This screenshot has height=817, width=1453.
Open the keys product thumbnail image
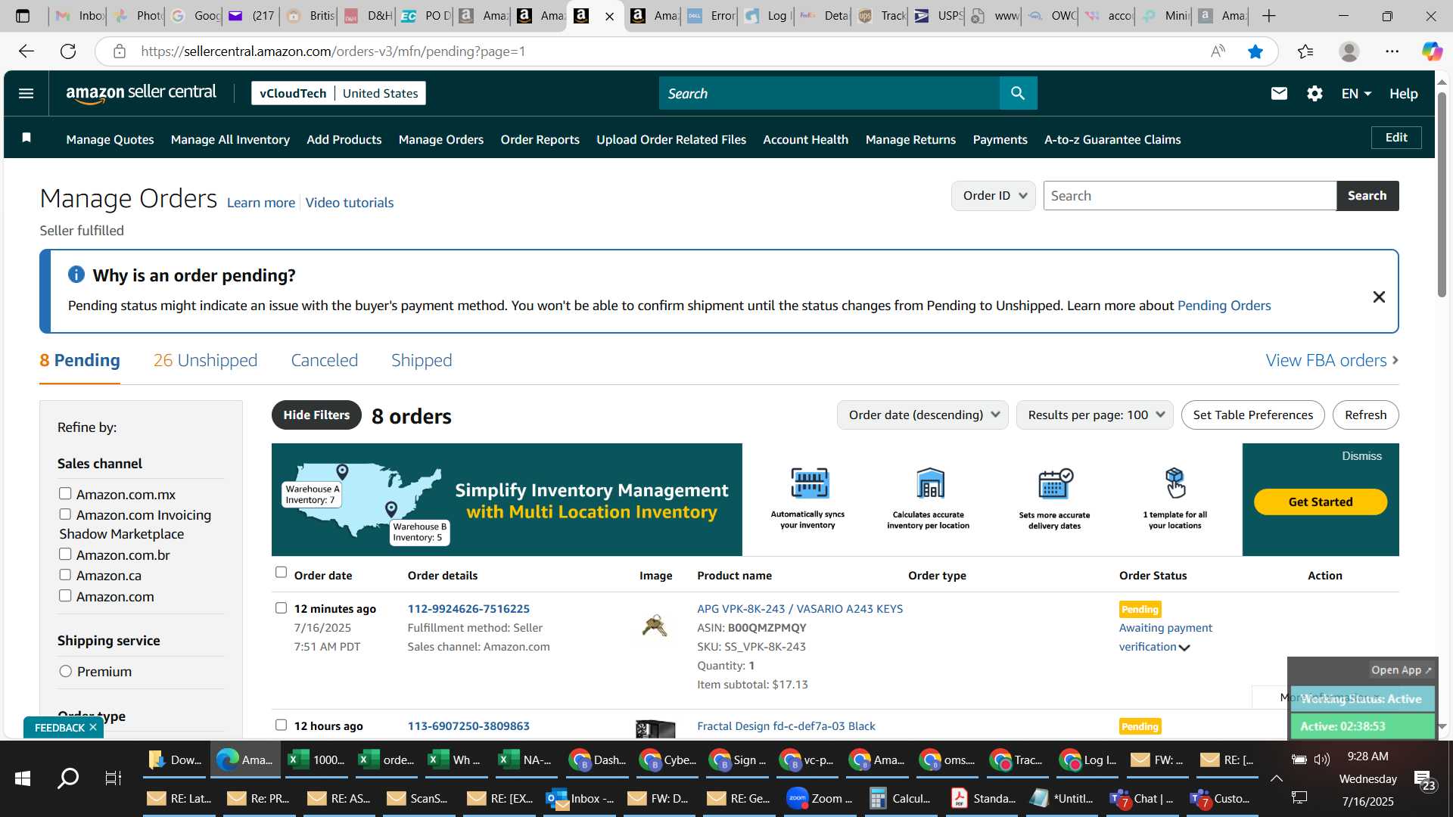click(x=655, y=626)
